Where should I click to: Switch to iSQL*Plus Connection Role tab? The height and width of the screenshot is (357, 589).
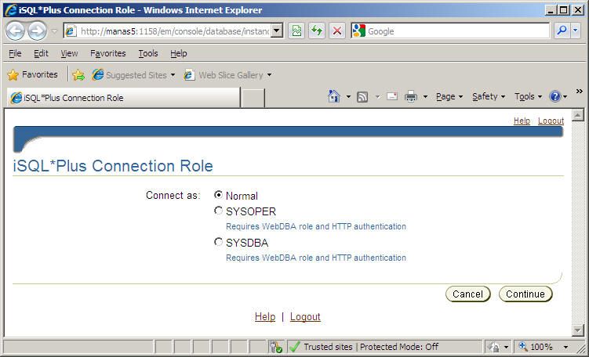pyautogui.click(x=122, y=98)
